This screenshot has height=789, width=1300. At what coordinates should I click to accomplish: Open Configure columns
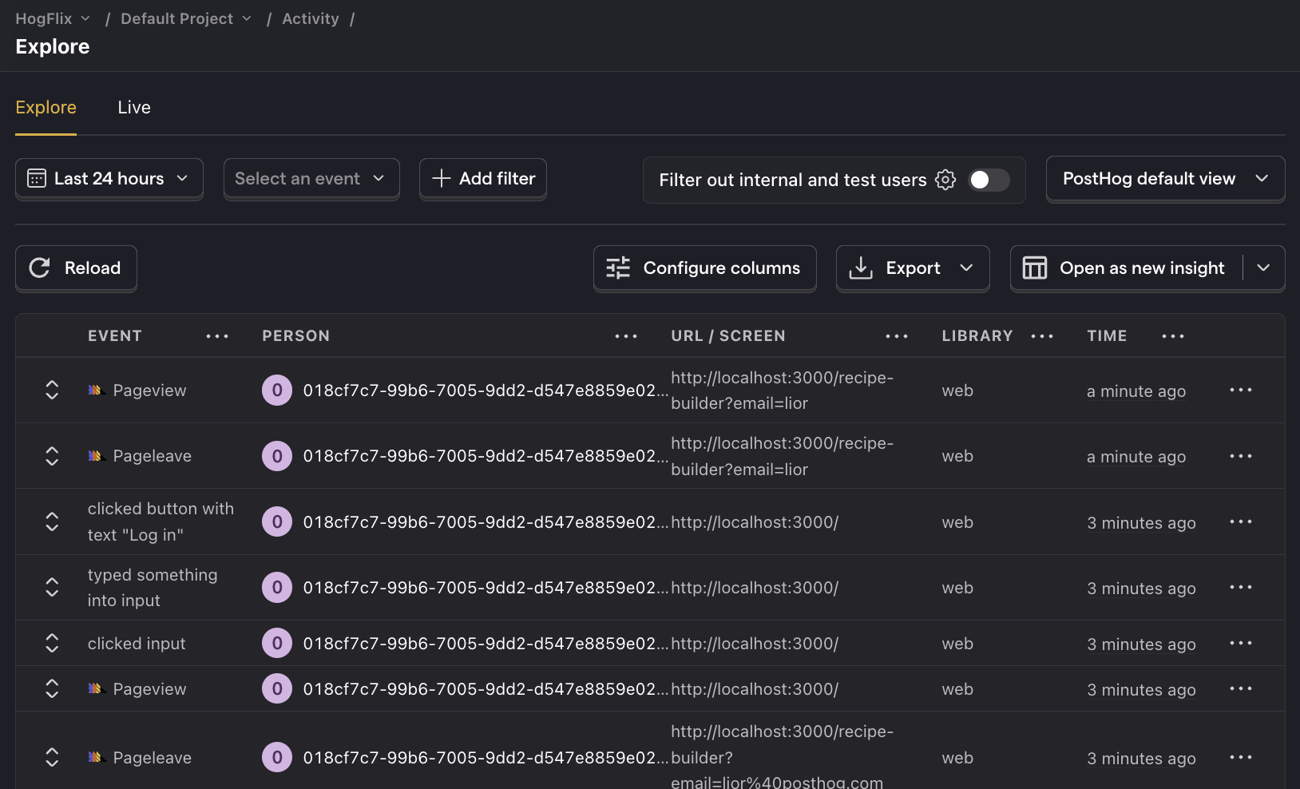point(705,268)
